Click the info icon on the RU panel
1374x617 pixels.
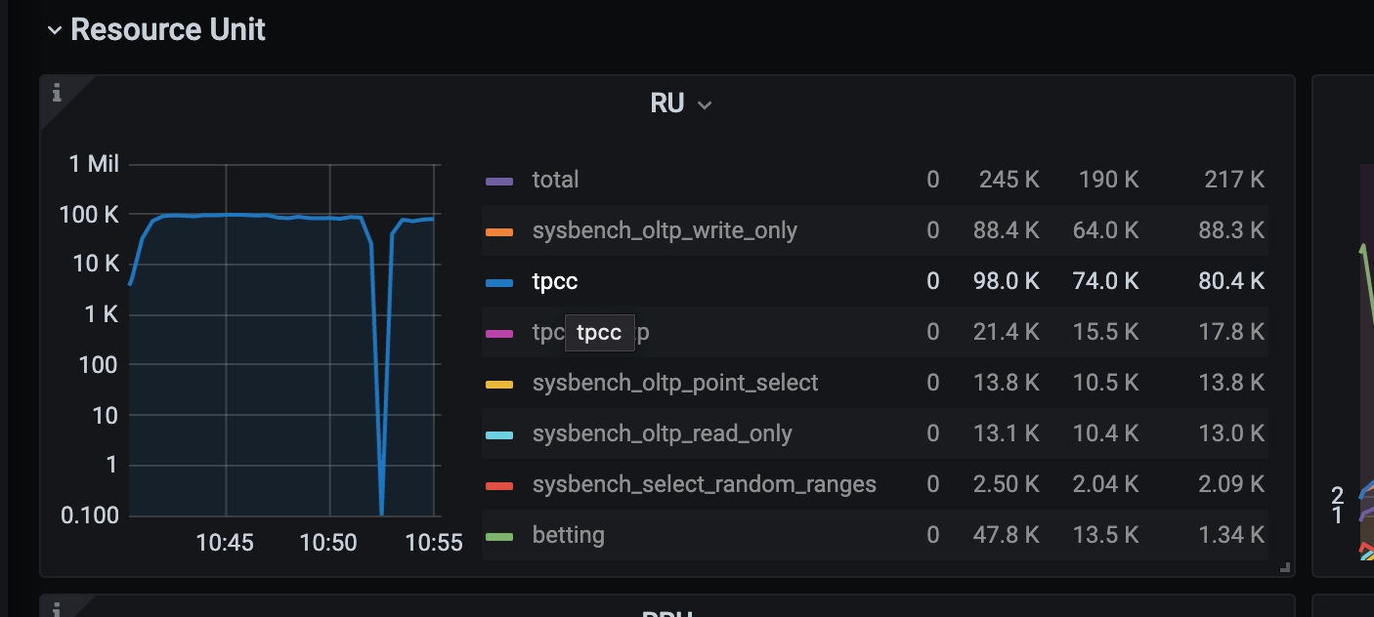coord(57,93)
